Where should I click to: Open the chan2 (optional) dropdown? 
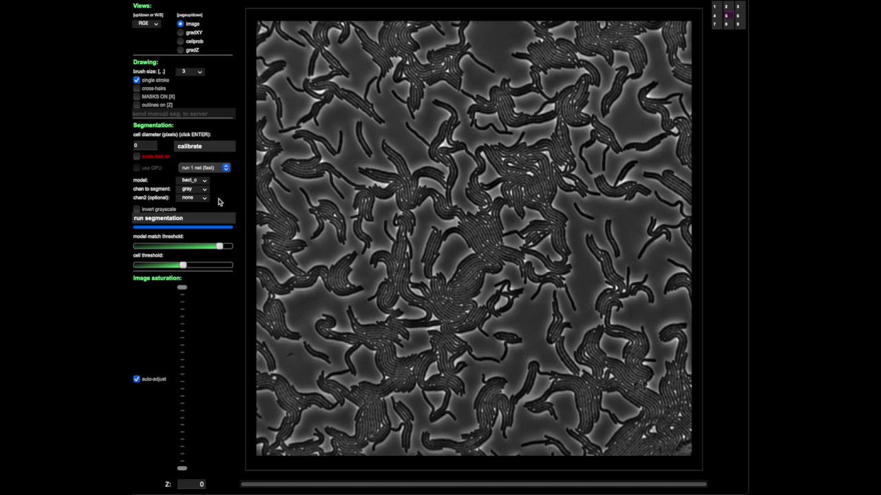coord(193,197)
